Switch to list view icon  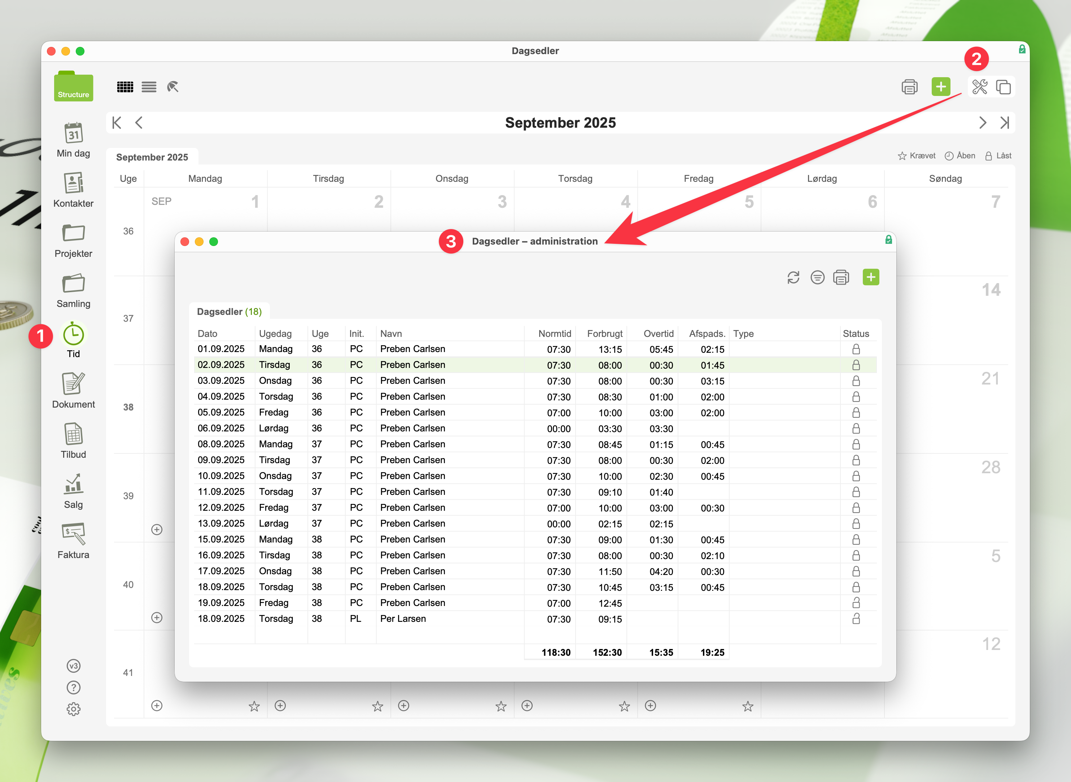[149, 87]
